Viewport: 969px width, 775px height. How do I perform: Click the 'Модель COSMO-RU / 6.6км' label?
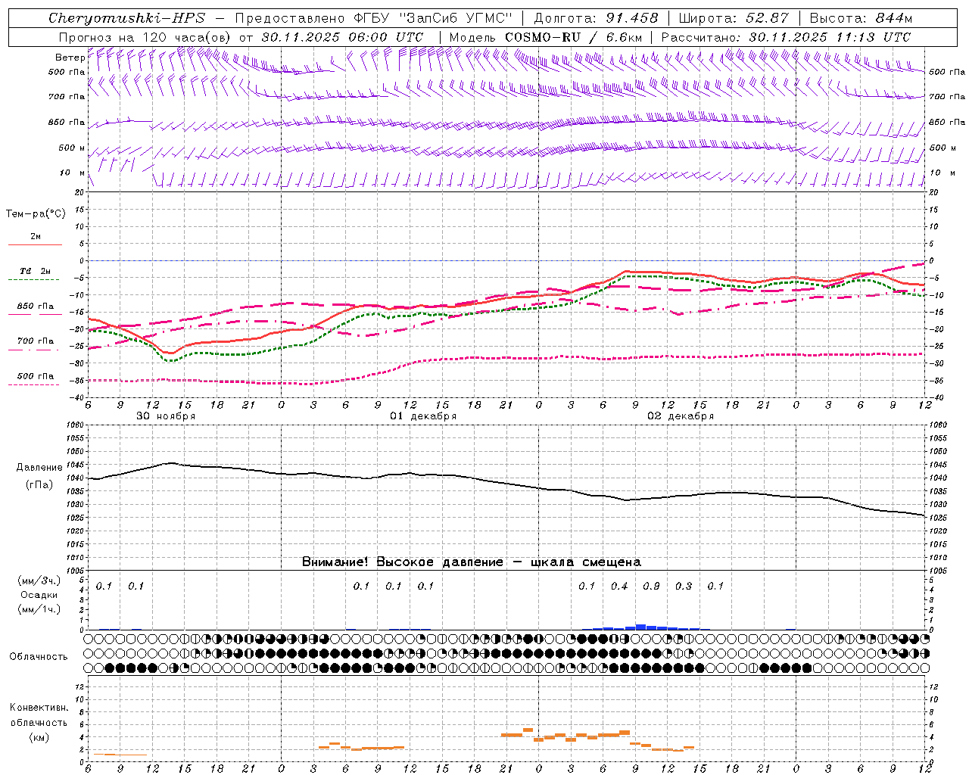tap(546, 37)
